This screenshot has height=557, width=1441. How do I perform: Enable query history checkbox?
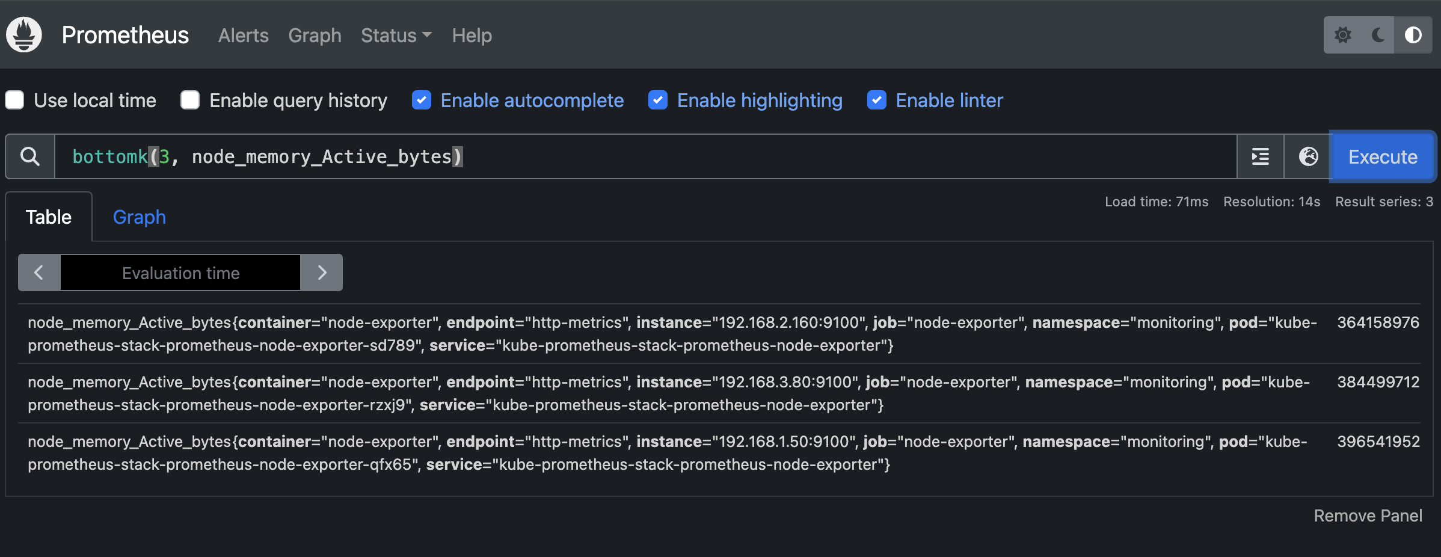(190, 100)
